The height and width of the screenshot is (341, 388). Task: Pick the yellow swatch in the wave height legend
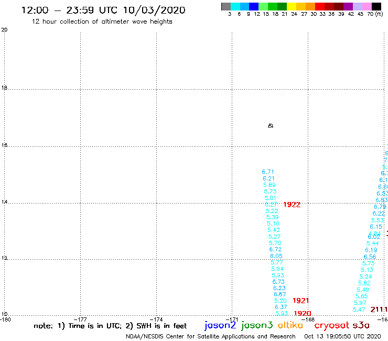coord(292,6)
